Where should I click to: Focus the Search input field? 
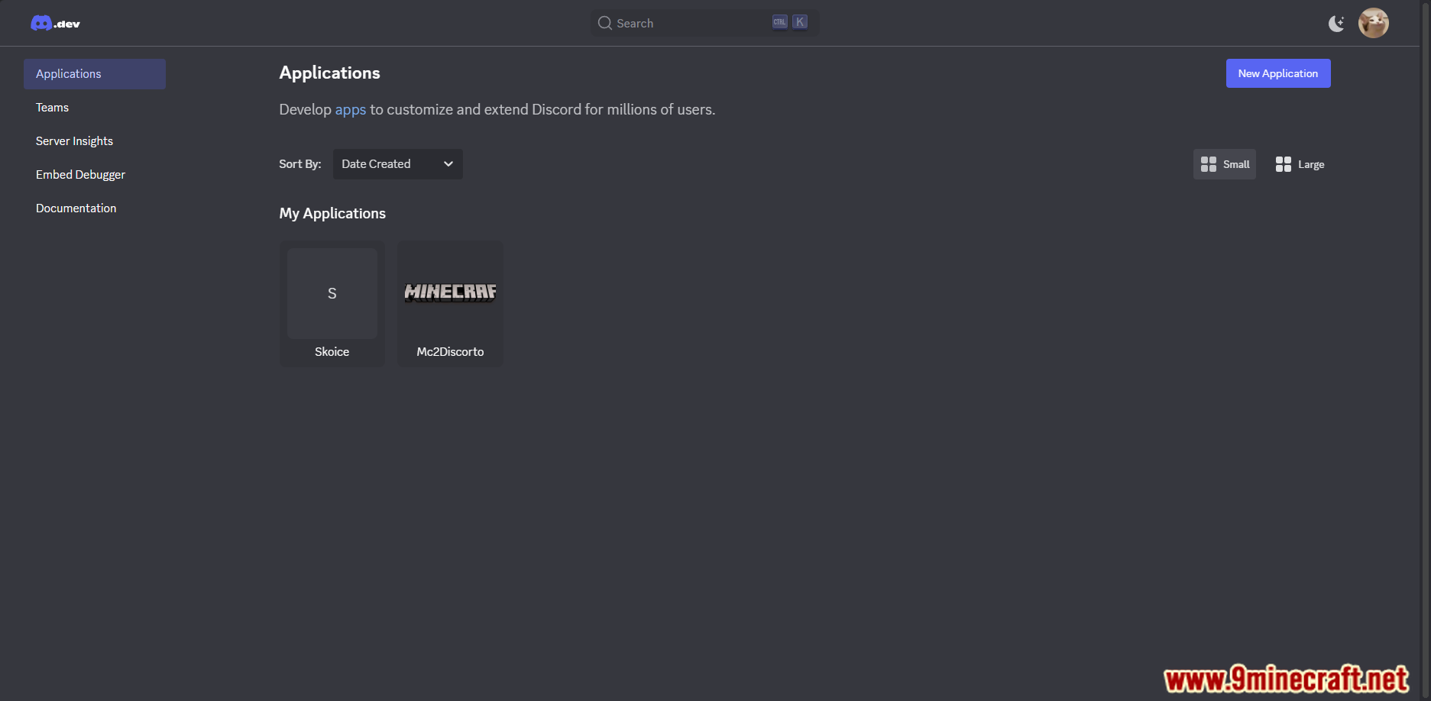coord(704,23)
